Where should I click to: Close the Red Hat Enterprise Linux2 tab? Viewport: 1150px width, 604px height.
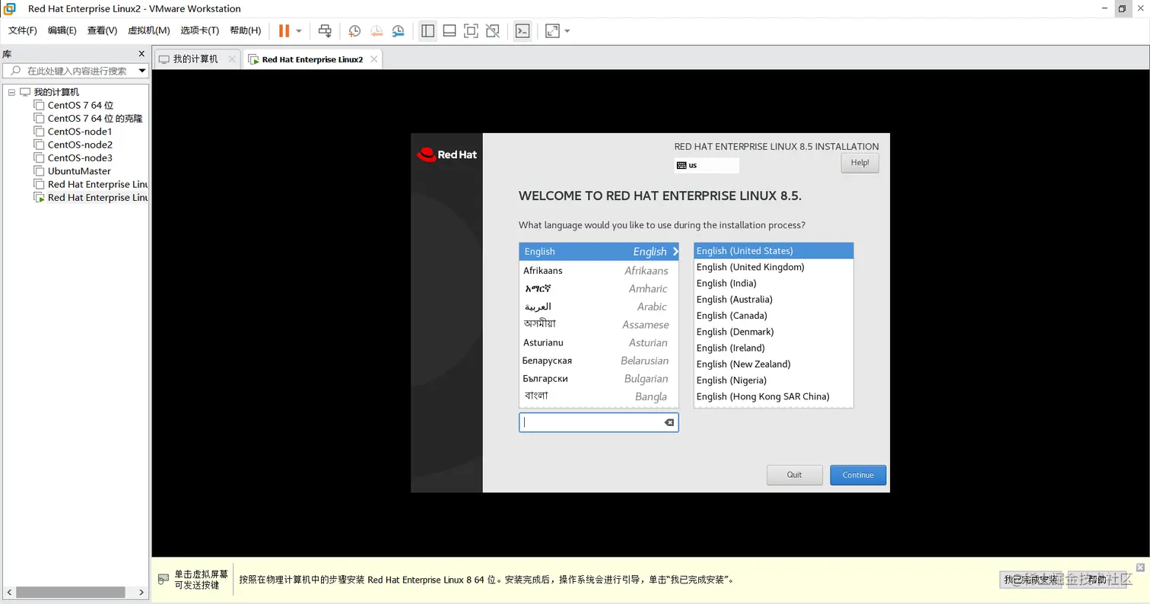373,59
